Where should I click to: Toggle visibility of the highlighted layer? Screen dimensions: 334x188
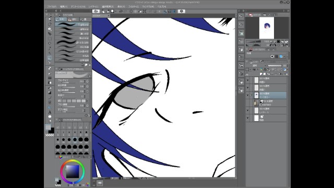coord(247,95)
